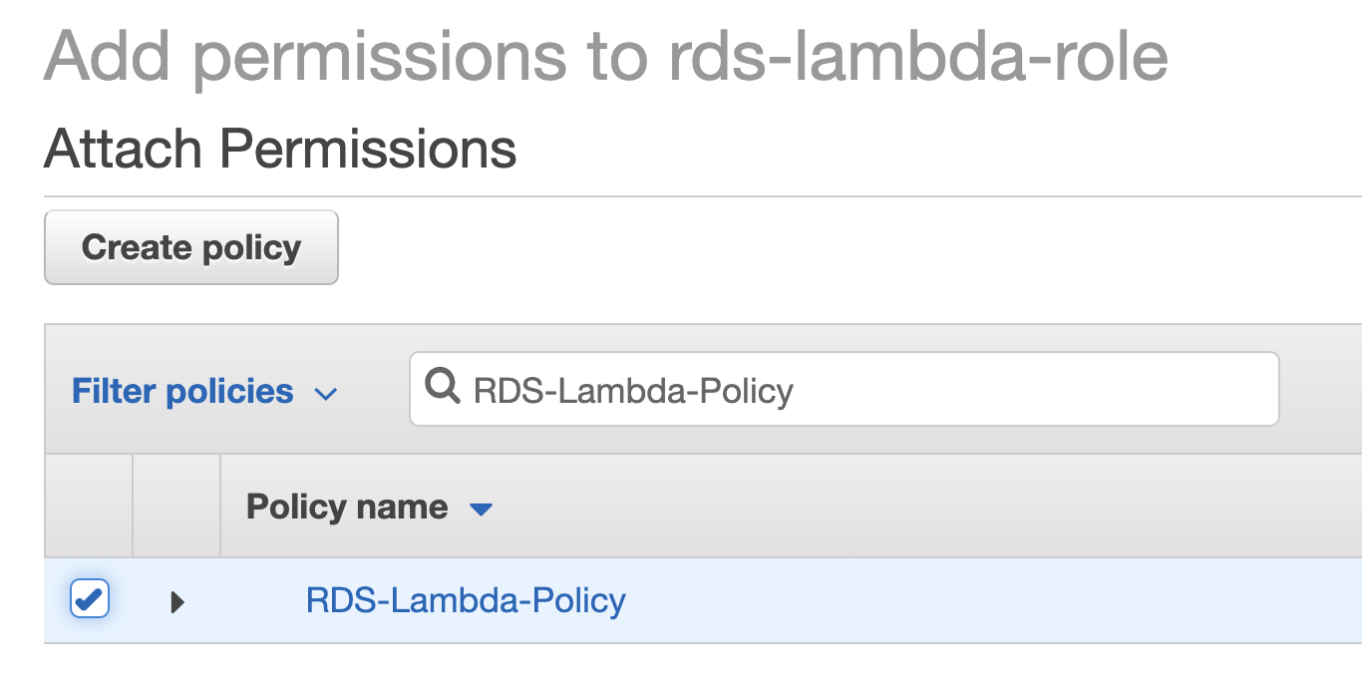Click the chevron beside Filter policies
The width and height of the screenshot is (1362, 692).
pos(326,394)
